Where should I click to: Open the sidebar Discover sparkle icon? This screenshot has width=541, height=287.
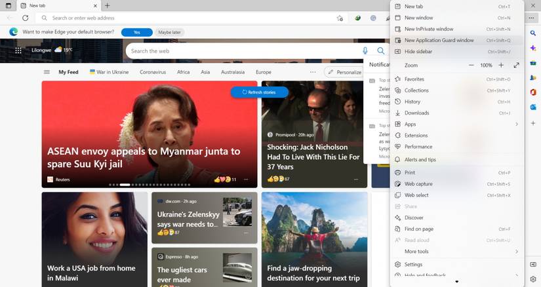(x=533, y=48)
